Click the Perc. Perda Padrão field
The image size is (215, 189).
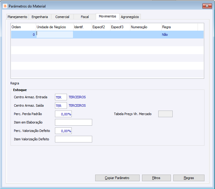click(63, 114)
